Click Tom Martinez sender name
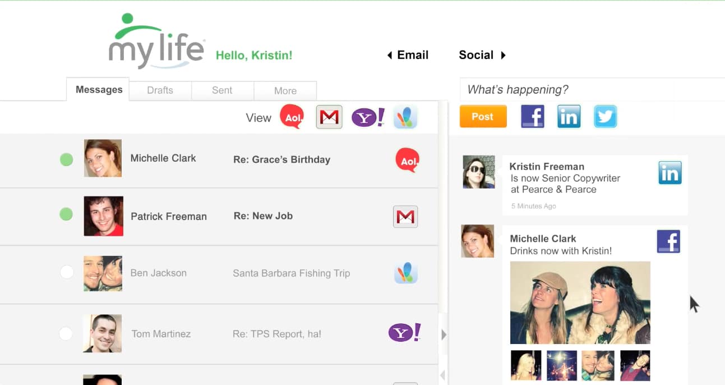 click(x=161, y=334)
